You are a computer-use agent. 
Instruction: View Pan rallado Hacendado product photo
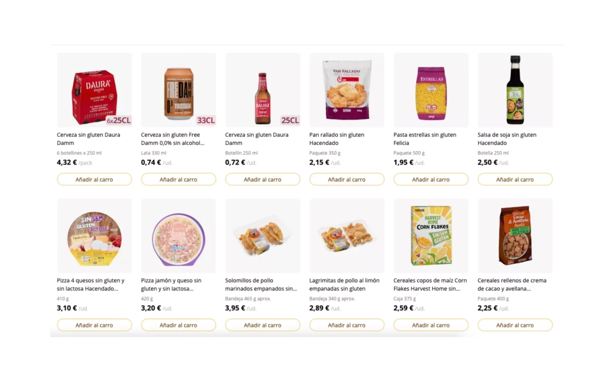click(x=346, y=91)
